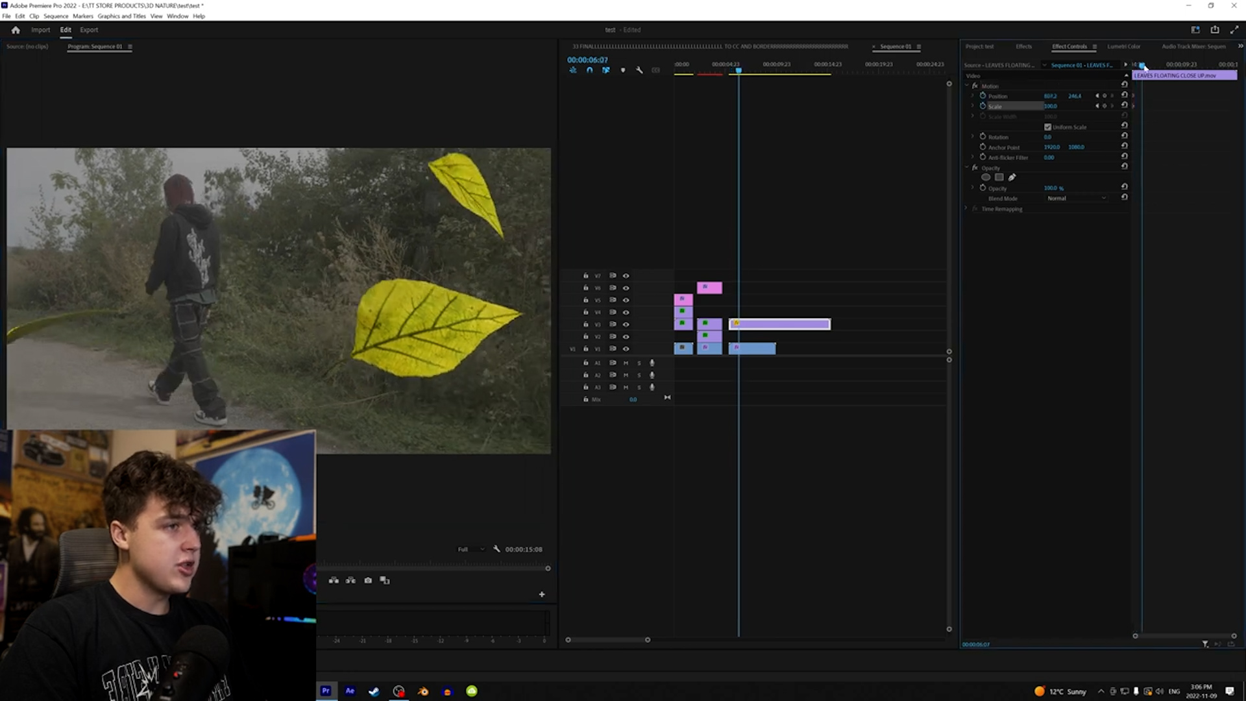Switch to the Lumetri Color tab
Screen dimensions: 1246x701
coord(1123,46)
